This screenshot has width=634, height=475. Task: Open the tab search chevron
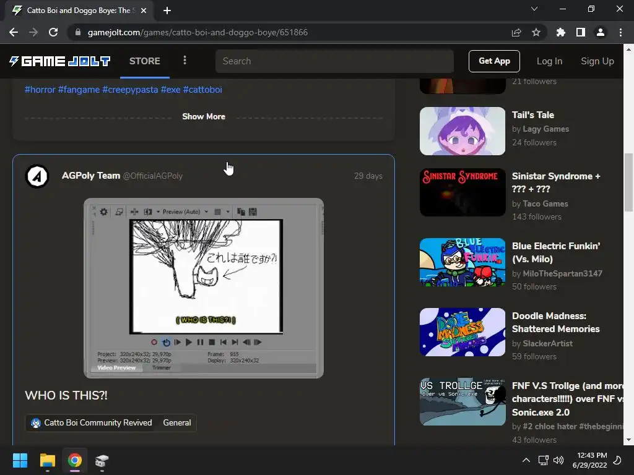coord(534,9)
